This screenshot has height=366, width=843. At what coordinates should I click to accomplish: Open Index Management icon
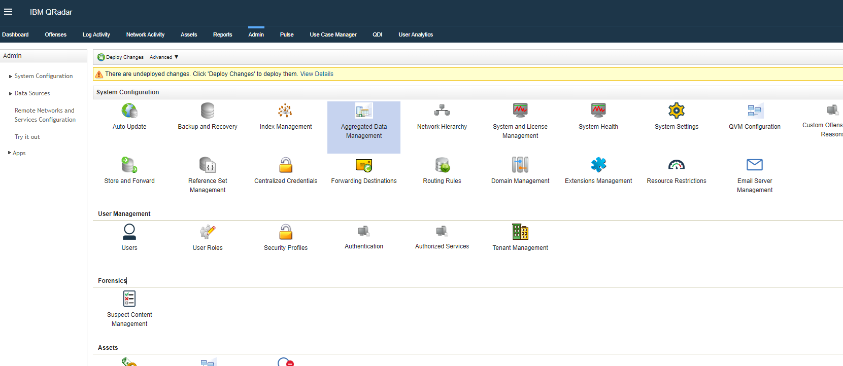pyautogui.click(x=285, y=111)
